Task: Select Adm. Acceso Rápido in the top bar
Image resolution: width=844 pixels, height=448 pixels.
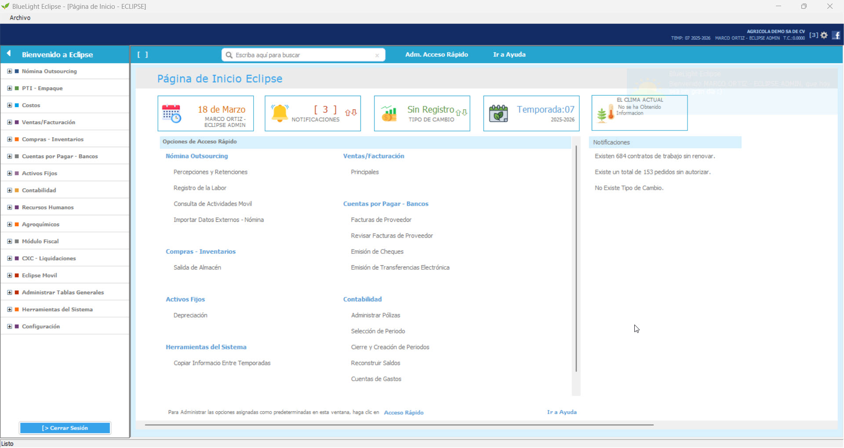Action: pyautogui.click(x=436, y=54)
